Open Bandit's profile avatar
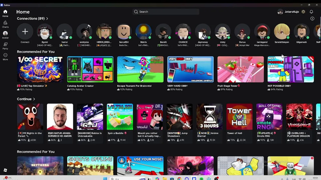Viewport: 321px width, 180px height. pos(163,31)
